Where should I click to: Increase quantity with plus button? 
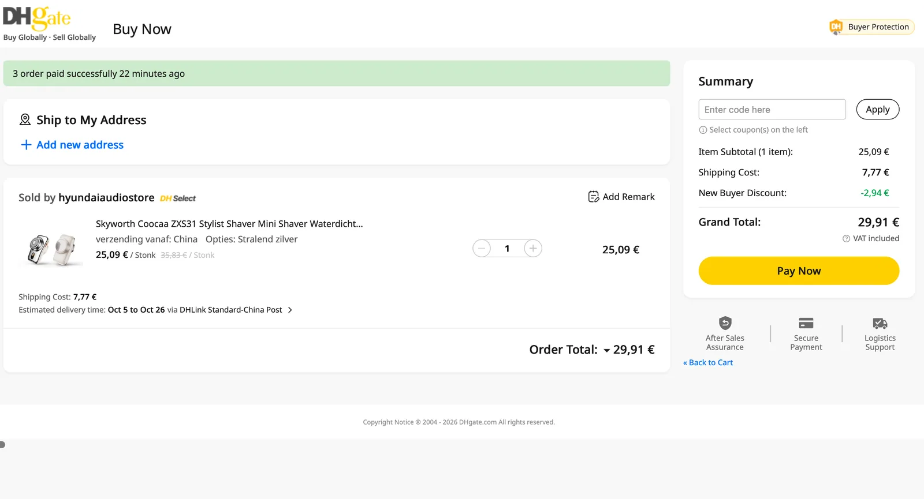[x=533, y=249]
